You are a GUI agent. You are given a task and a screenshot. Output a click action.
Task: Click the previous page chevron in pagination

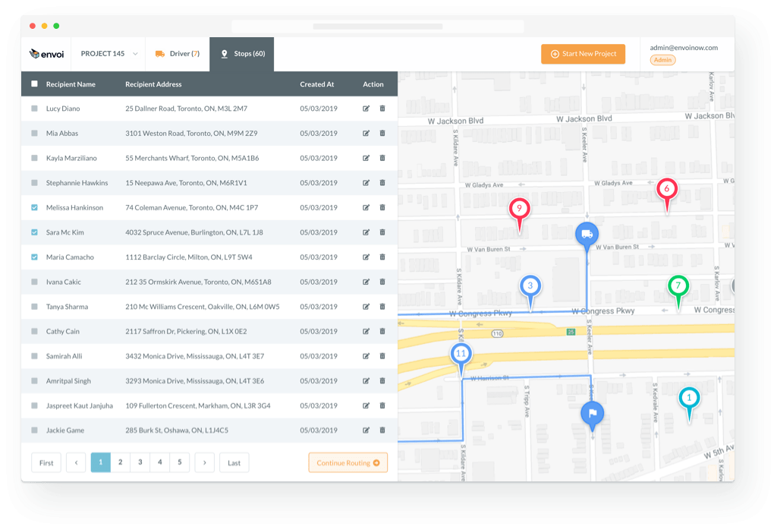click(75, 462)
